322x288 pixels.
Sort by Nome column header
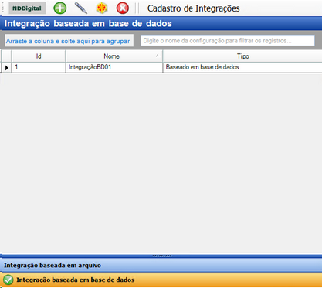pyautogui.click(x=114, y=56)
